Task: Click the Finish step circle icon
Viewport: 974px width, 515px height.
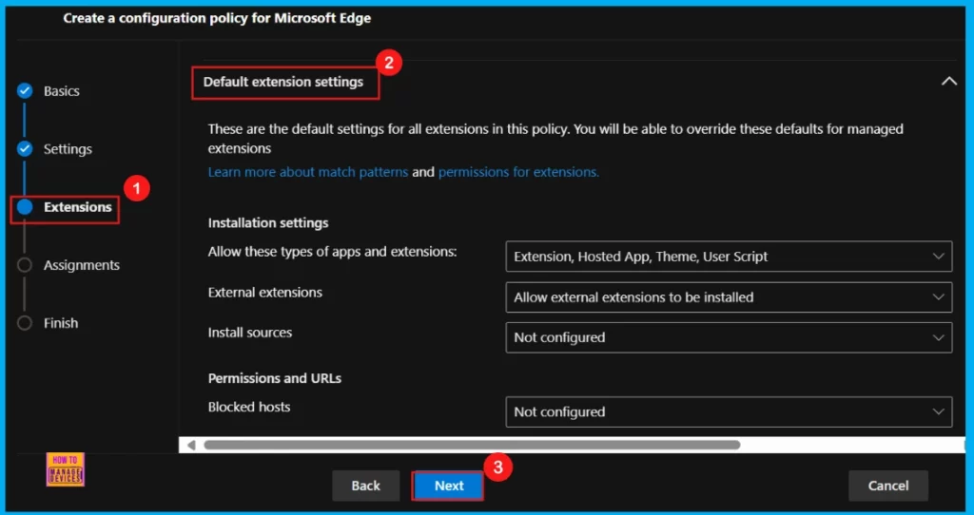Action: 24,323
